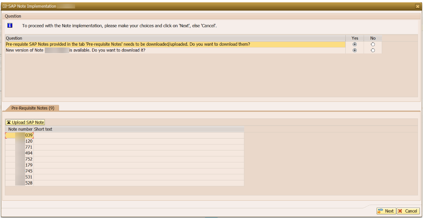Close the SAP Note Implementation dialog
Viewport: 424px width, 219px height.
click(418, 6)
